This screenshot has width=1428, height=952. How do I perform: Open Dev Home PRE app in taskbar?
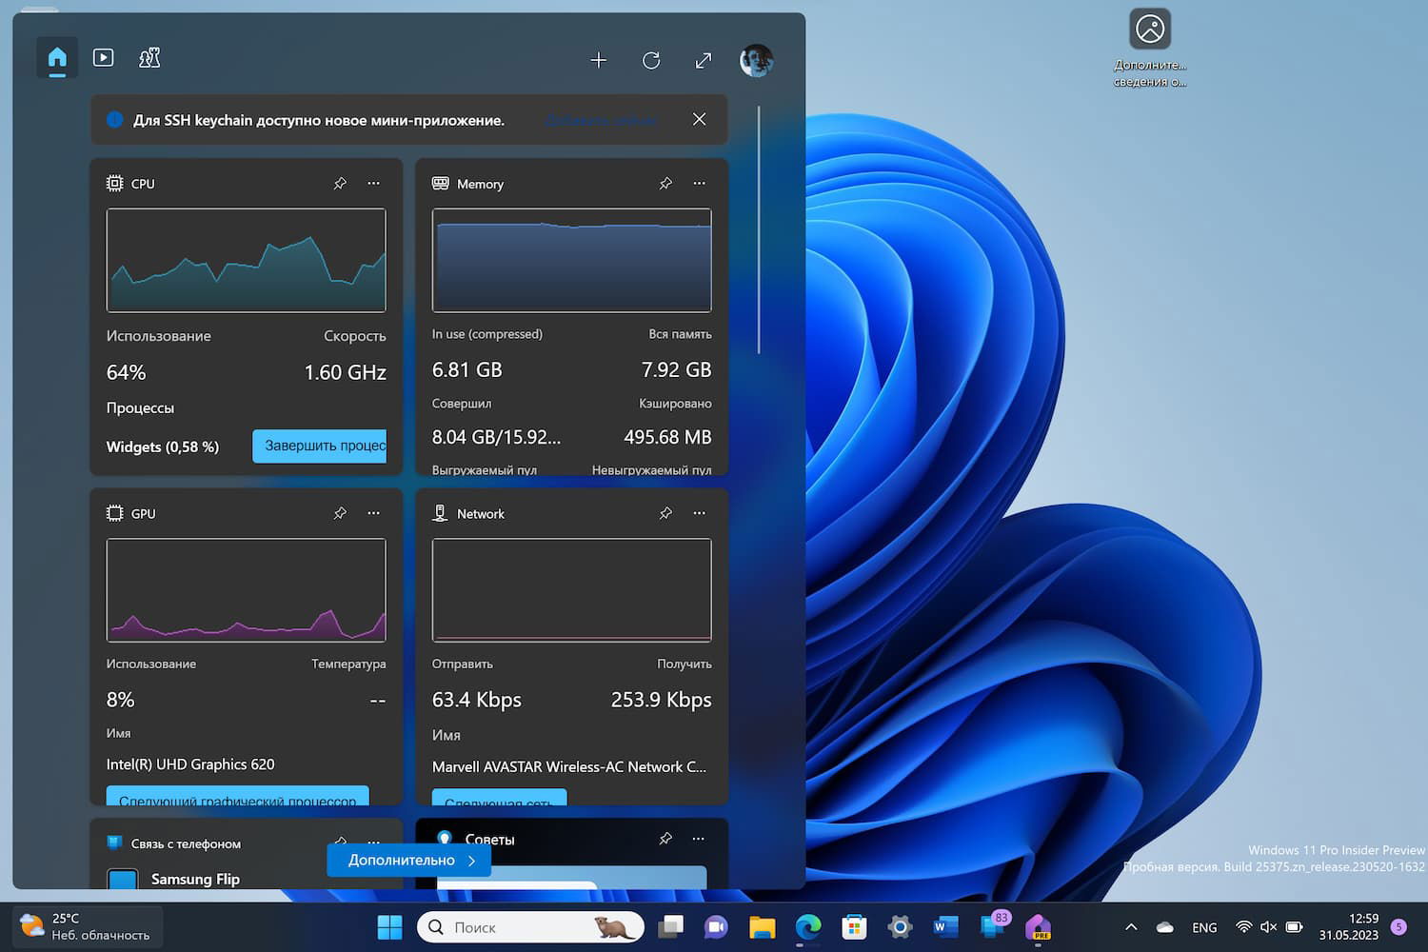click(x=1038, y=927)
